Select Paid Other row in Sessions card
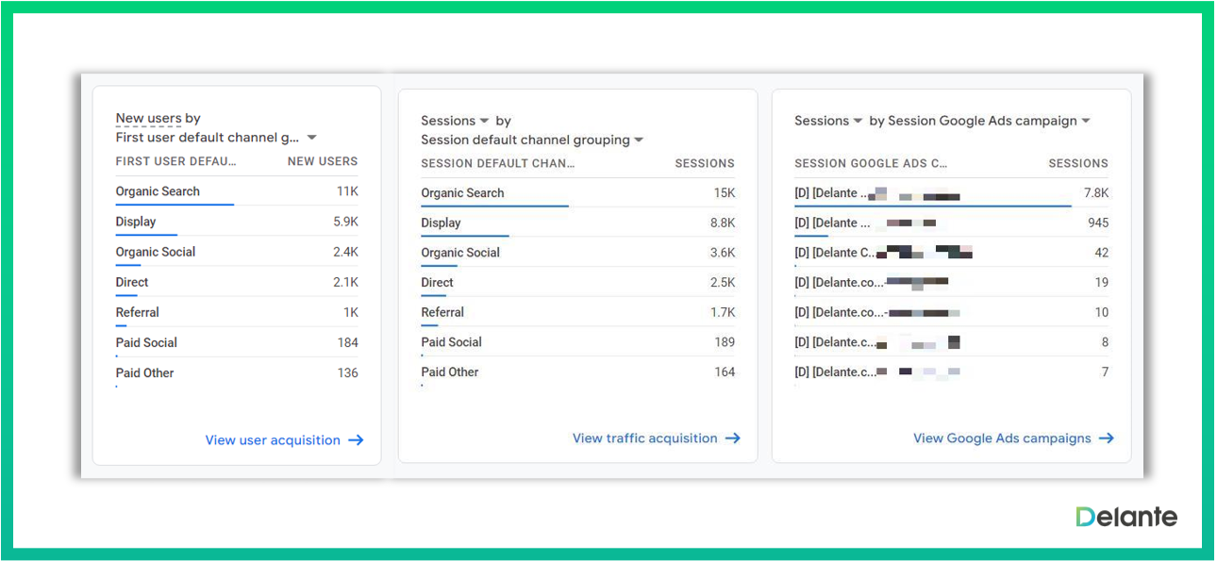Viewport: 1217px width, 561px height. pos(577,372)
